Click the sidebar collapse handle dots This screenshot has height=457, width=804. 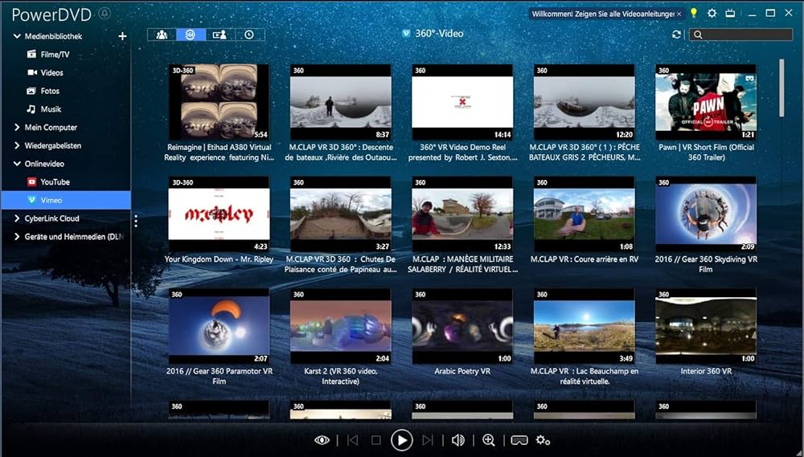click(136, 221)
